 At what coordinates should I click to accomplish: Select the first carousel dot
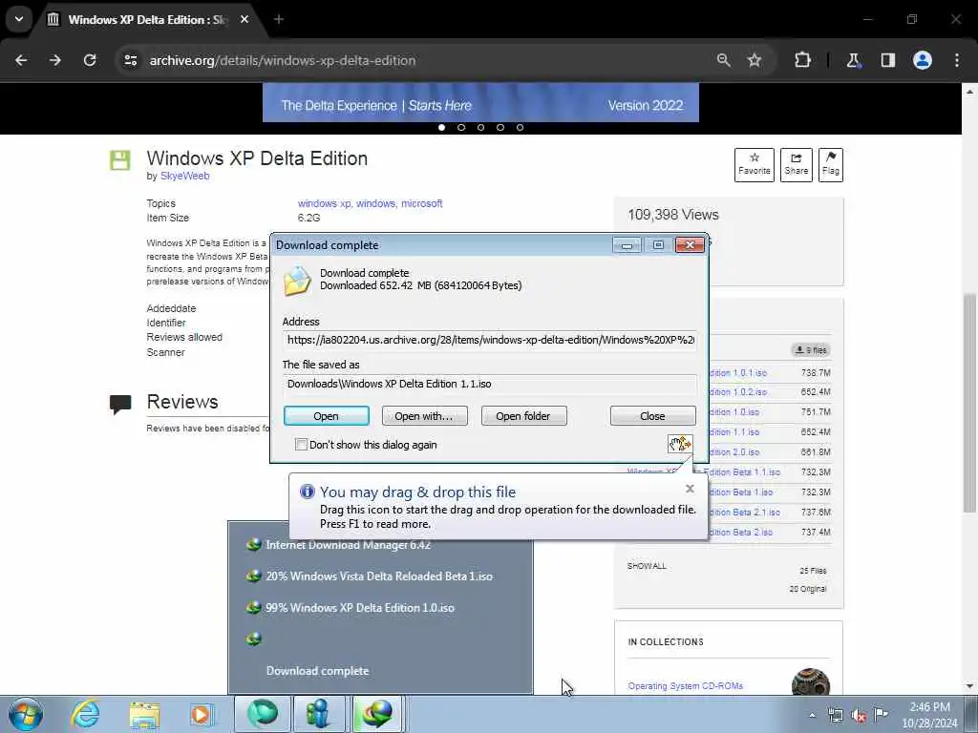pos(441,127)
